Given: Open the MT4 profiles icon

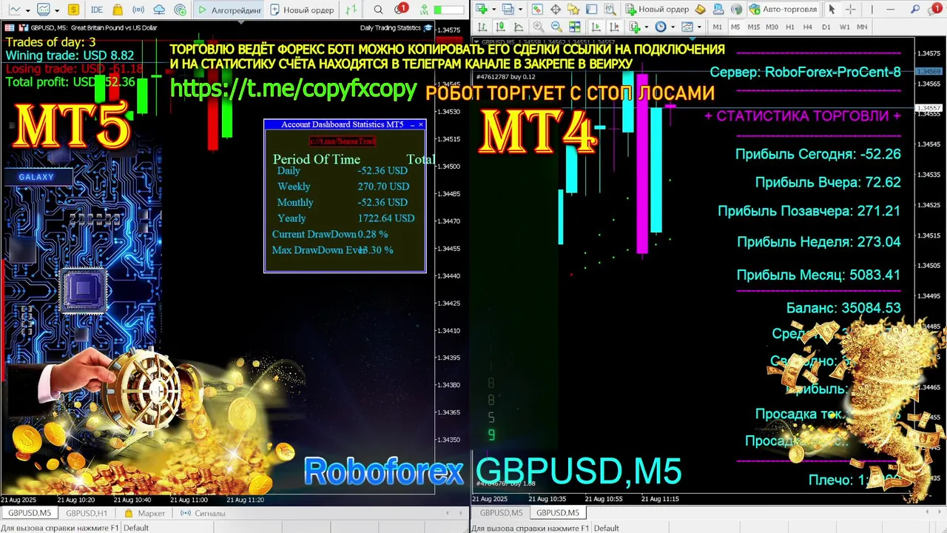Looking at the screenshot, I should click(x=508, y=9).
